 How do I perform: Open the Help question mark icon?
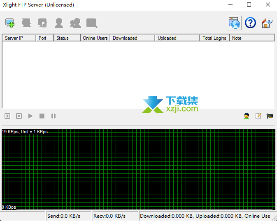[x=250, y=23]
